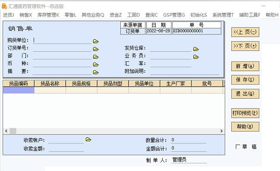The width and height of the screenshot is (280, 171).
Task: Click the 批号 column header
Action: (207, 84)
